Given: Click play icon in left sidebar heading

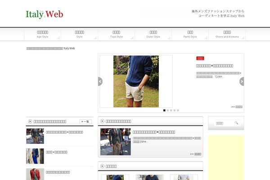Looking at the screenshot, I should pyautogui.click(x=30, y=121).
